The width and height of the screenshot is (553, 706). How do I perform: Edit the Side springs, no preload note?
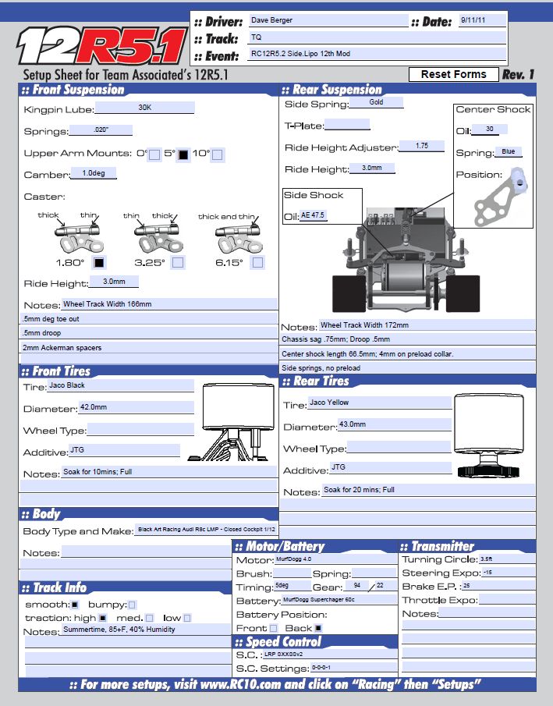pyautogui.click(x=408, y=368)
